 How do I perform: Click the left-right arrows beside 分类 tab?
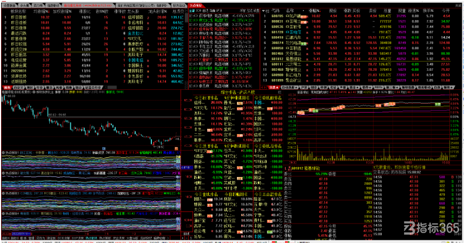pos(263,88)
